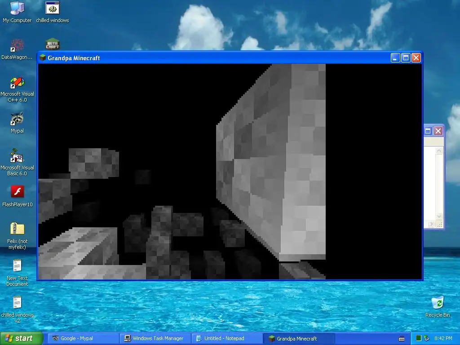Click the 8:42 PM system clock
This screenshot has width=460, height=345.
click(443, 338)
